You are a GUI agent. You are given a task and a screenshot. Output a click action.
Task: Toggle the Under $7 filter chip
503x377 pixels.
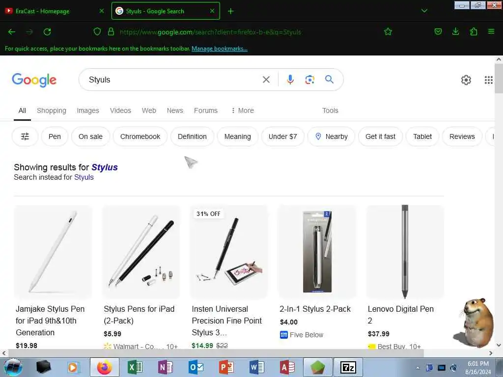point(282,136)
